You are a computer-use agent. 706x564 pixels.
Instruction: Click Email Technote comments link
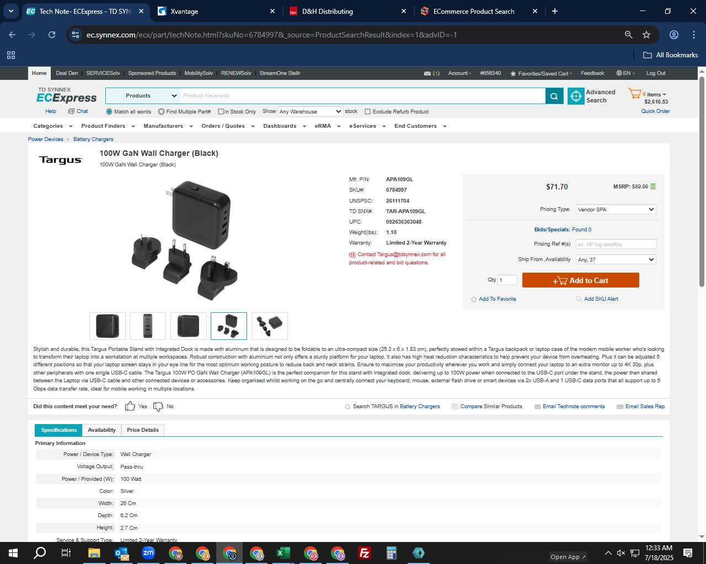(574, 406)
